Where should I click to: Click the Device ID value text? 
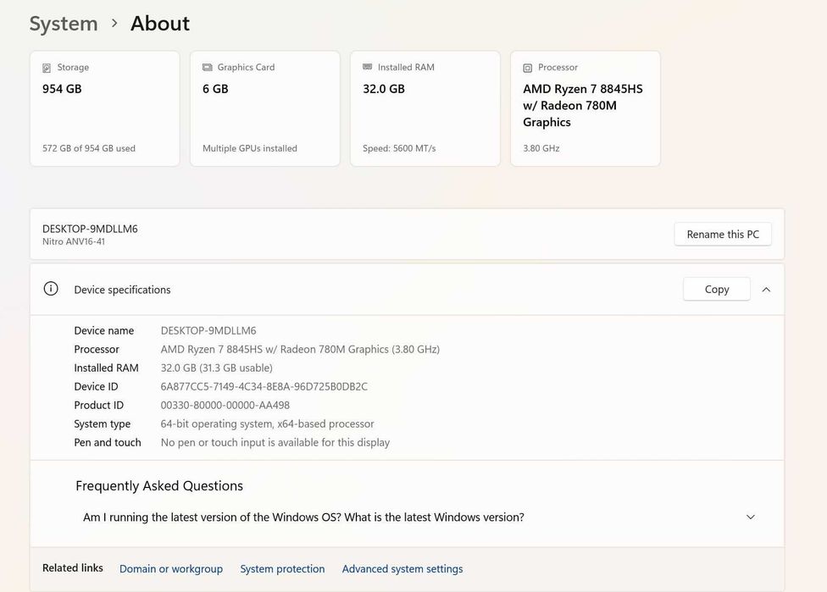point(264,386)
